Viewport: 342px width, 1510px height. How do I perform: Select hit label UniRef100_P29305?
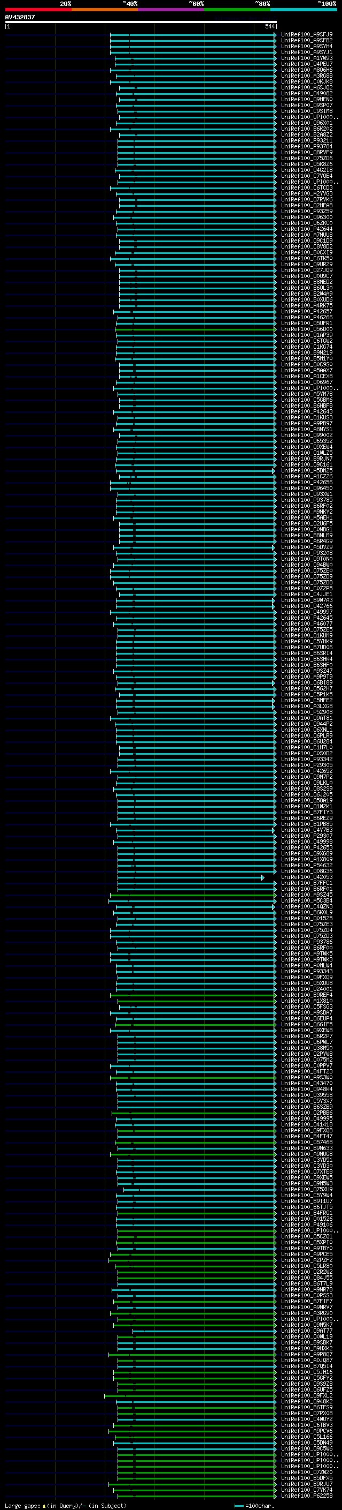click(x=306, y=765)
